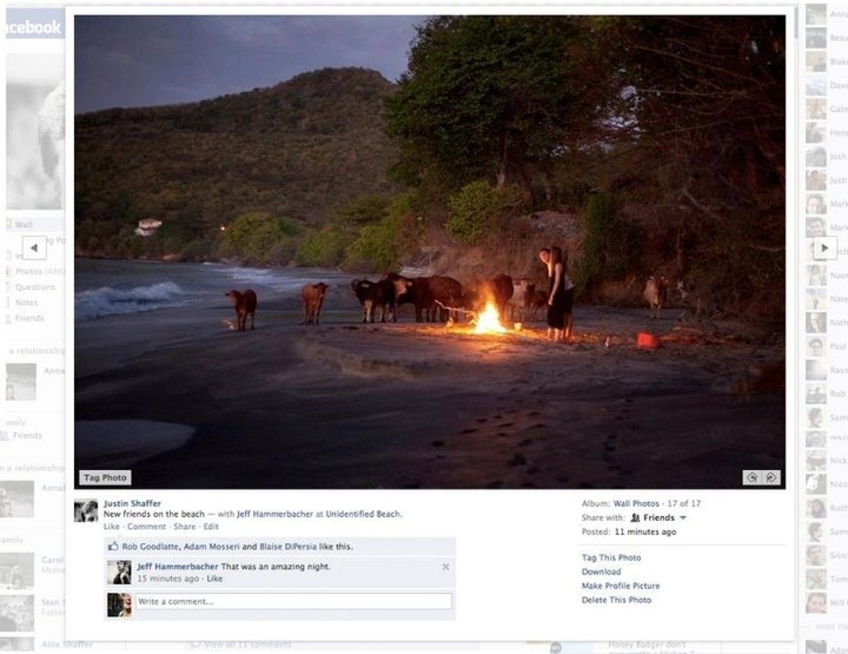This screenshot has width=848, height=654.
Task: Open the Unidentified Beach location link
Action: [x=363, y=514]
